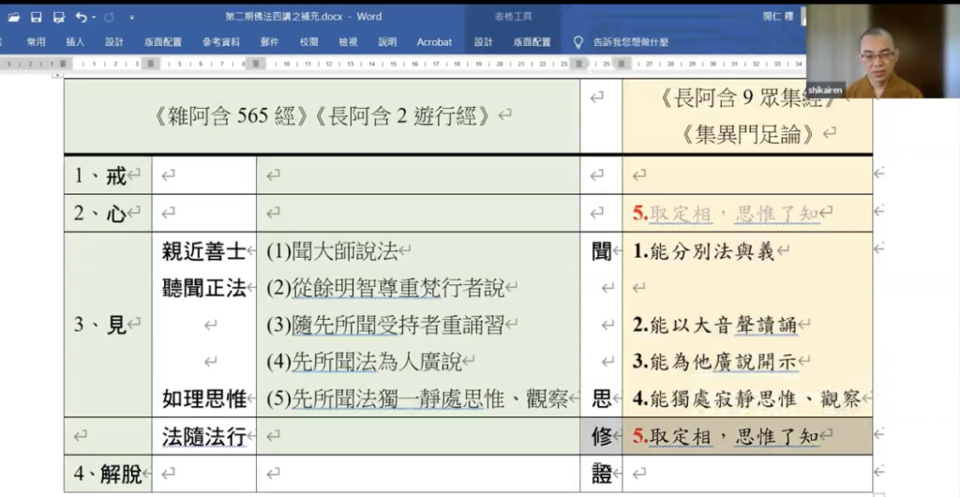Open the 常用 ribbon tab

36,42
